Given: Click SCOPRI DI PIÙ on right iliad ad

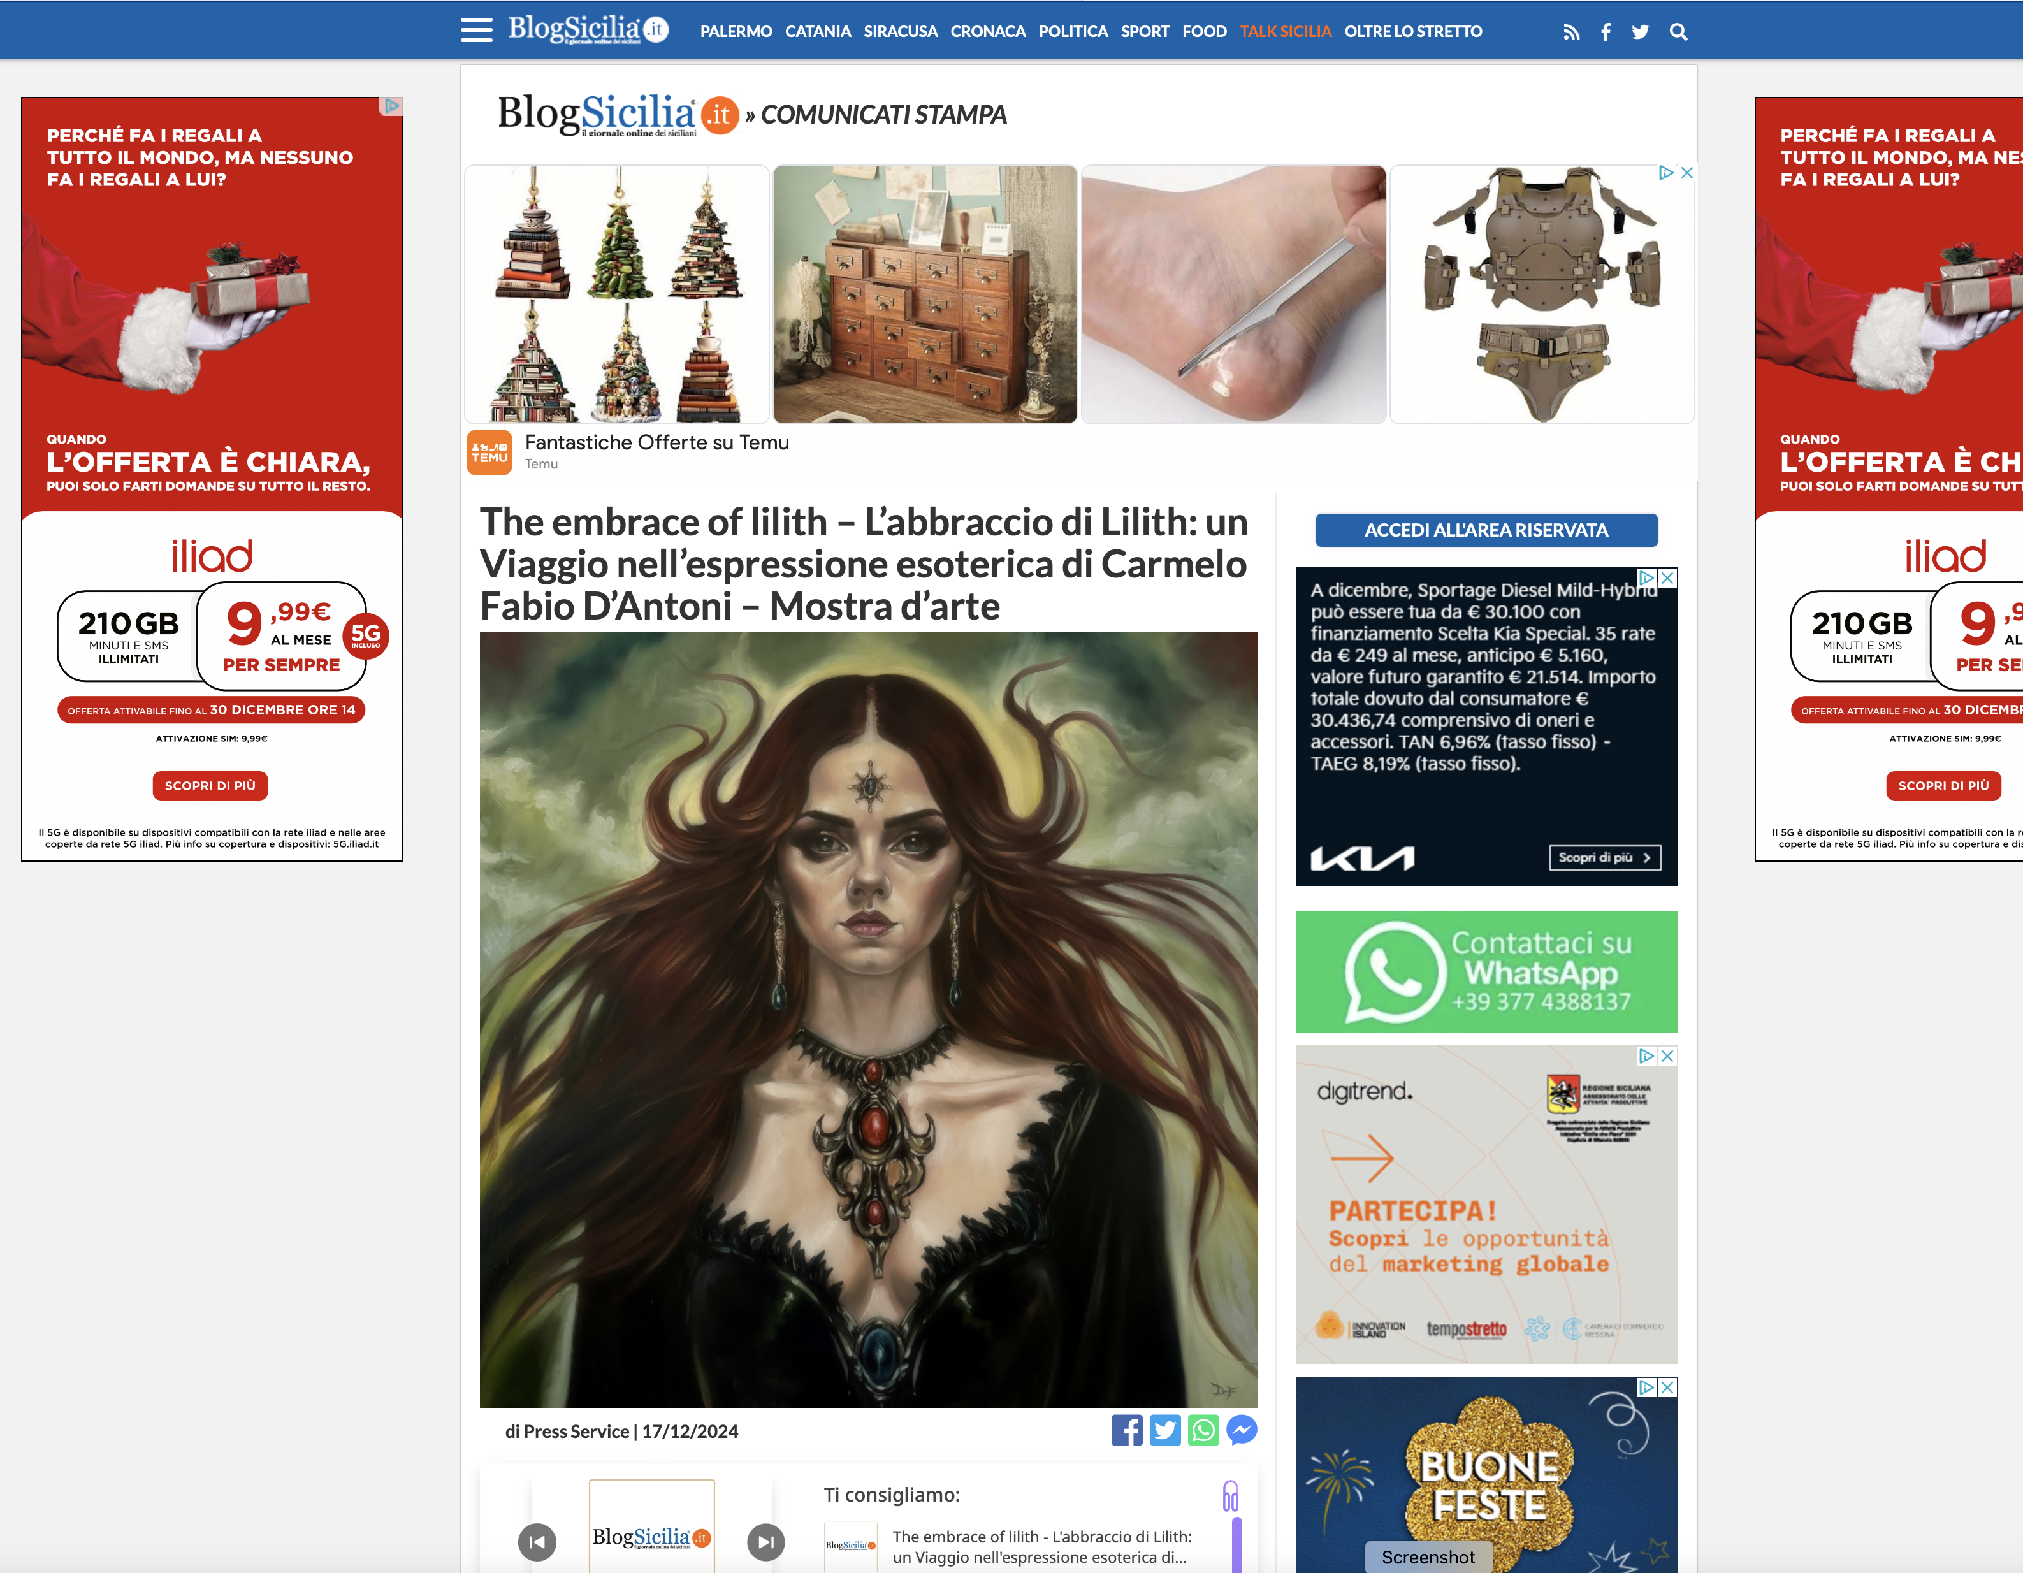Looking at the screenshot, I should (x=1943, y=786).
